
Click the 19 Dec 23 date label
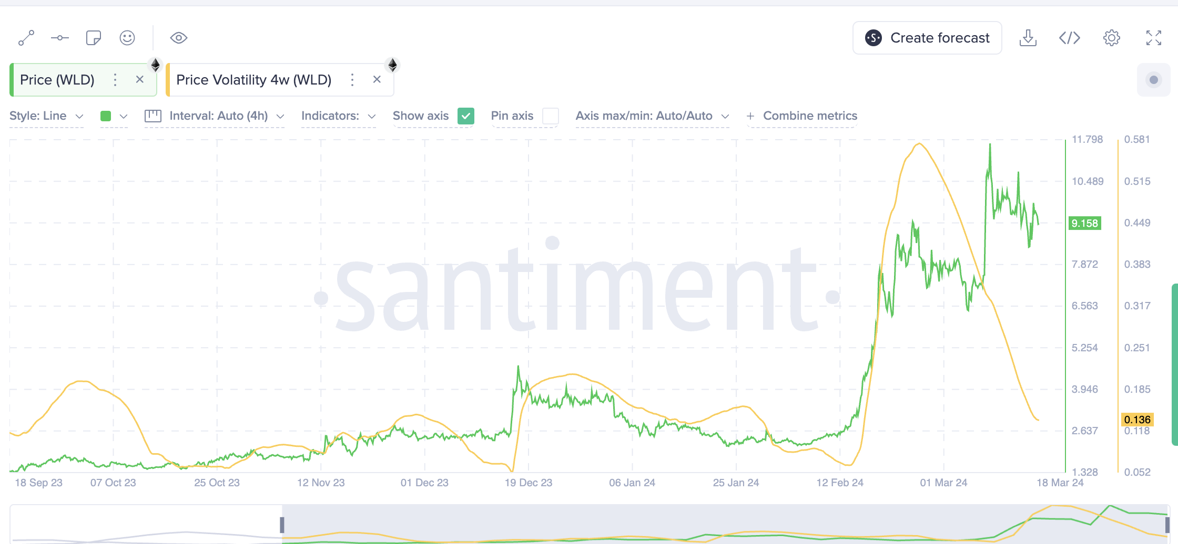click(x=529, y=483)
